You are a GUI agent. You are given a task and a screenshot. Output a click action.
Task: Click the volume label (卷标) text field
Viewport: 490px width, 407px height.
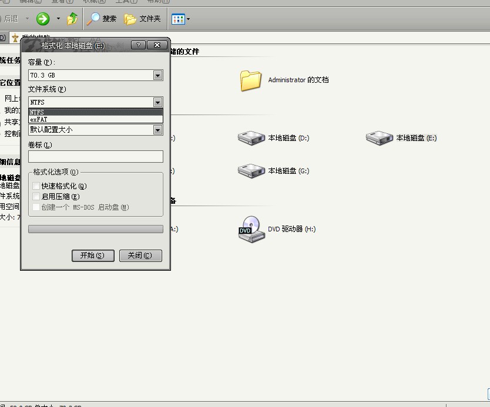click(x=96, y=156)
